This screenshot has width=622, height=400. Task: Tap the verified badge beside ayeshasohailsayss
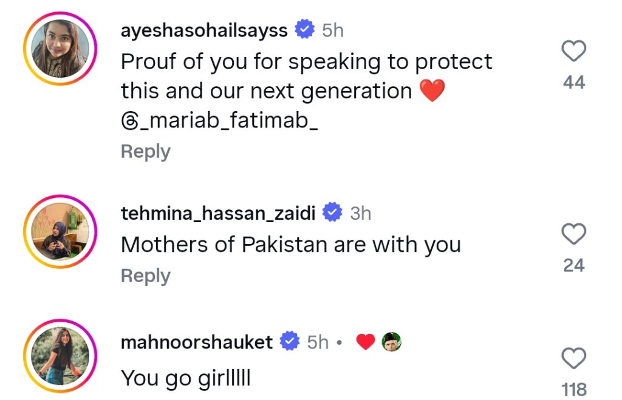(304, 29)
